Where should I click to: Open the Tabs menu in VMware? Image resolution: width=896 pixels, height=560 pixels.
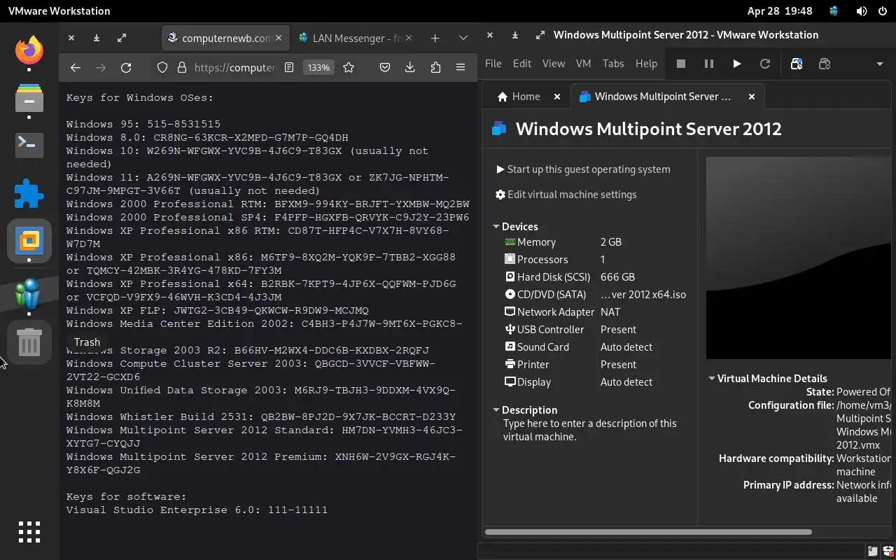(x=613, y=63)
